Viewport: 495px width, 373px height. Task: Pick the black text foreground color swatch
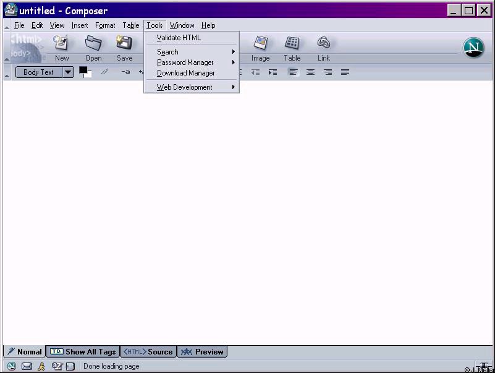[83, 70]
